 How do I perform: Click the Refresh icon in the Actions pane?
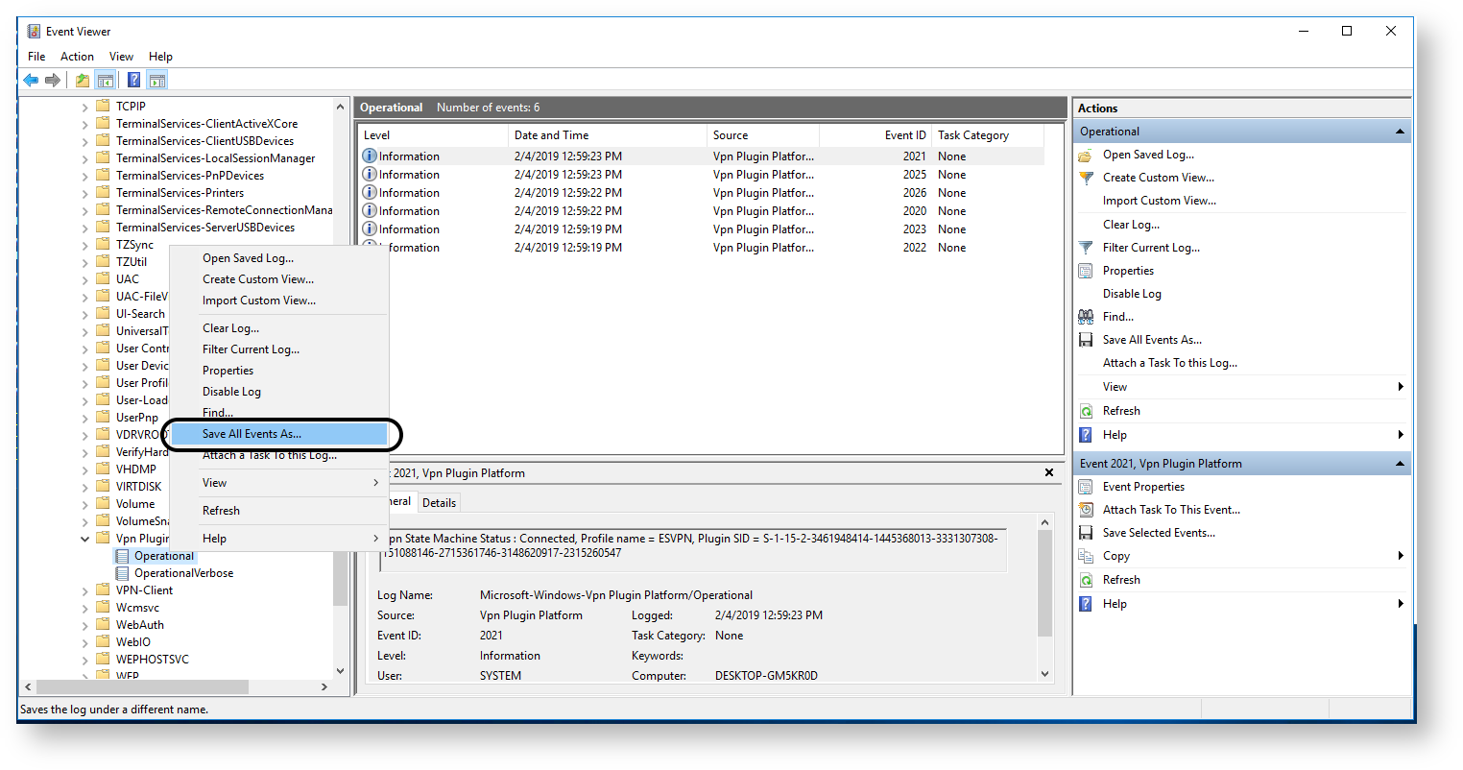(1087, 410)
